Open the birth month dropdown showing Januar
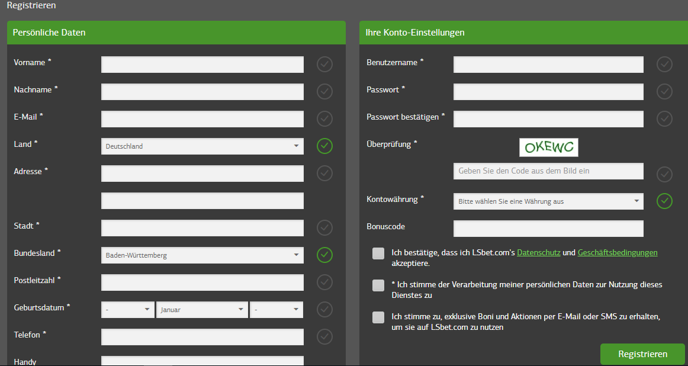Image resolution: width=688 pixels, height=366 pixels. tap(201, 310)
